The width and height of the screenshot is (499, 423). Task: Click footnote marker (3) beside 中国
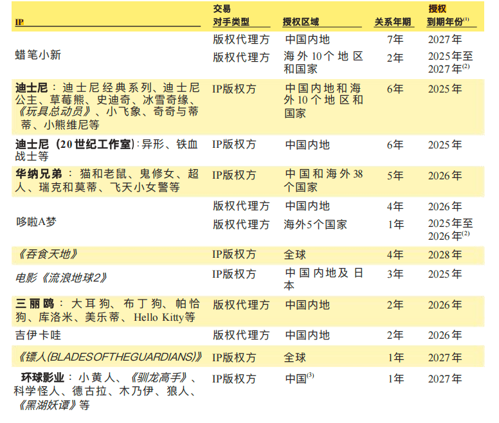[x=311, y=375]
